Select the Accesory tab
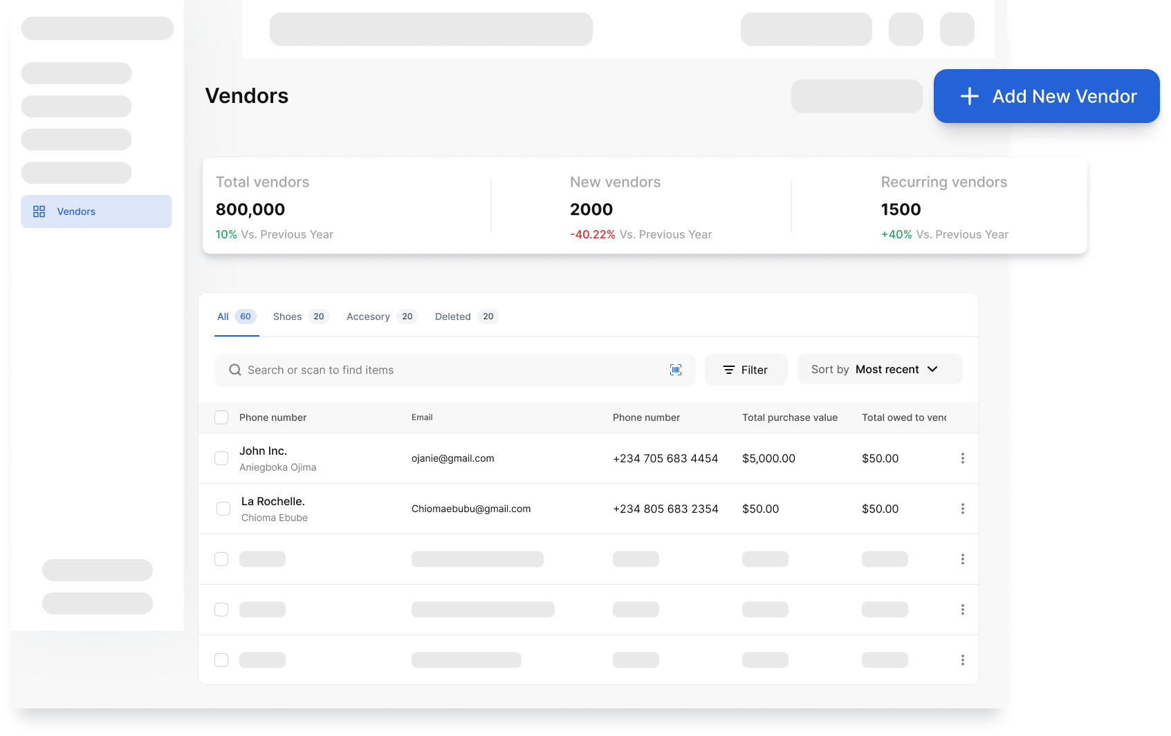This screenshot has width=1171, height=736. point(368,317)
